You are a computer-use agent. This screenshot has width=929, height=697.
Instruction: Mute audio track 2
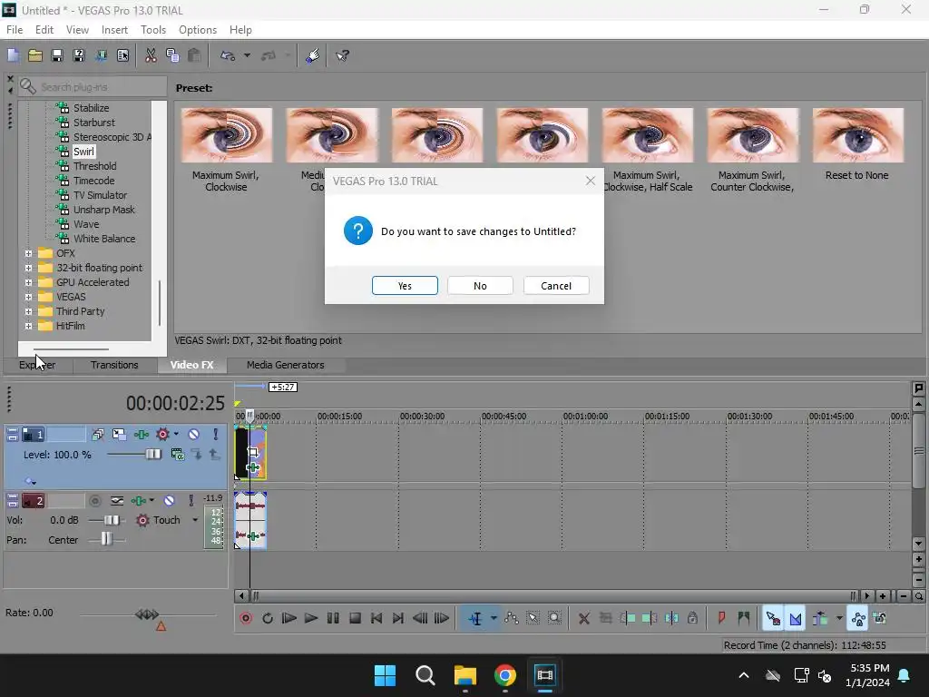click(169, 501)
